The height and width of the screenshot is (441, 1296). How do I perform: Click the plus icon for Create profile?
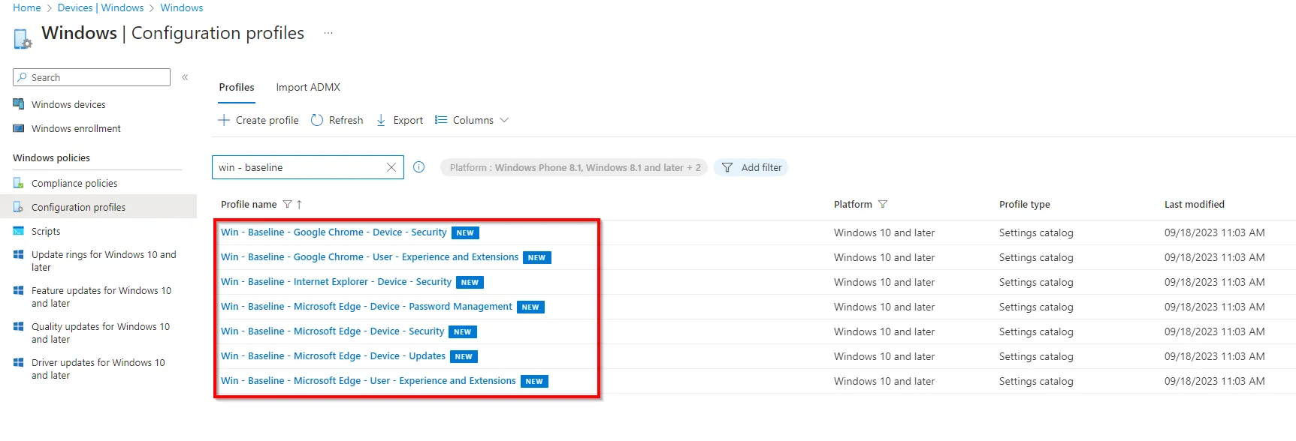tap(224, 120)
